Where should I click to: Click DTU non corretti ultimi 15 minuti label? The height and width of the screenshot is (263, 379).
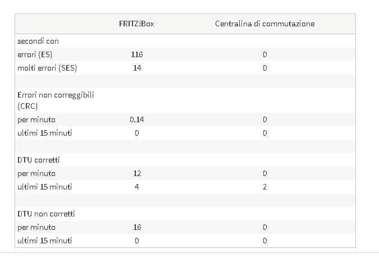(x=45, y=241)
